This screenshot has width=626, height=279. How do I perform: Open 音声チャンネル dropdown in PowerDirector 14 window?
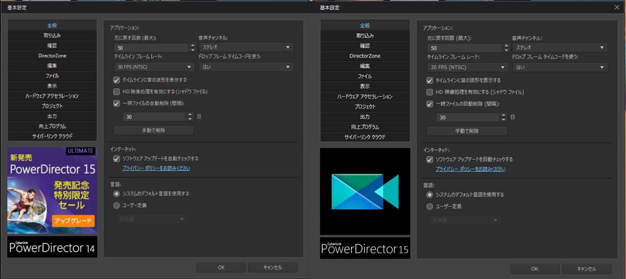click(x=246, y=48)
